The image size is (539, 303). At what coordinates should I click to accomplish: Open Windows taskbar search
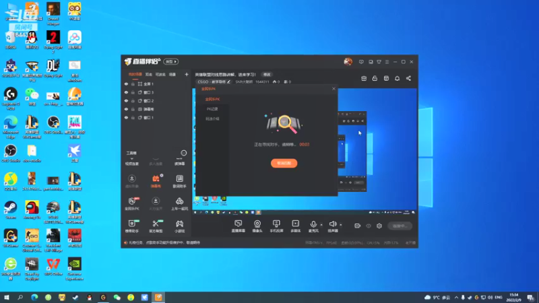(20, 298)
